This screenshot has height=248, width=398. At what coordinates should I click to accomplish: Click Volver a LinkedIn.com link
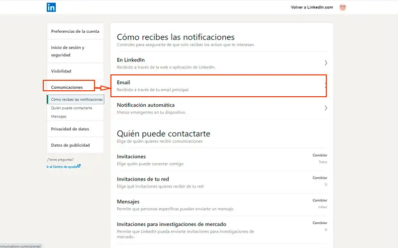click(312, 7)
